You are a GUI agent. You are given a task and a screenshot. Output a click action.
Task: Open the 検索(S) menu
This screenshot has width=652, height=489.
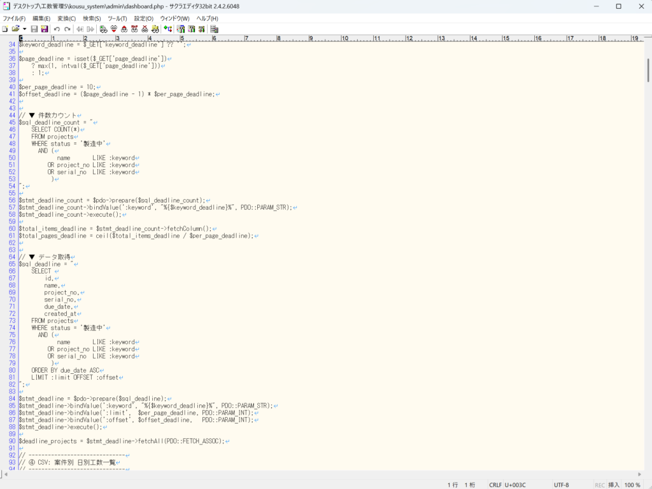click(x=92, y=18)
